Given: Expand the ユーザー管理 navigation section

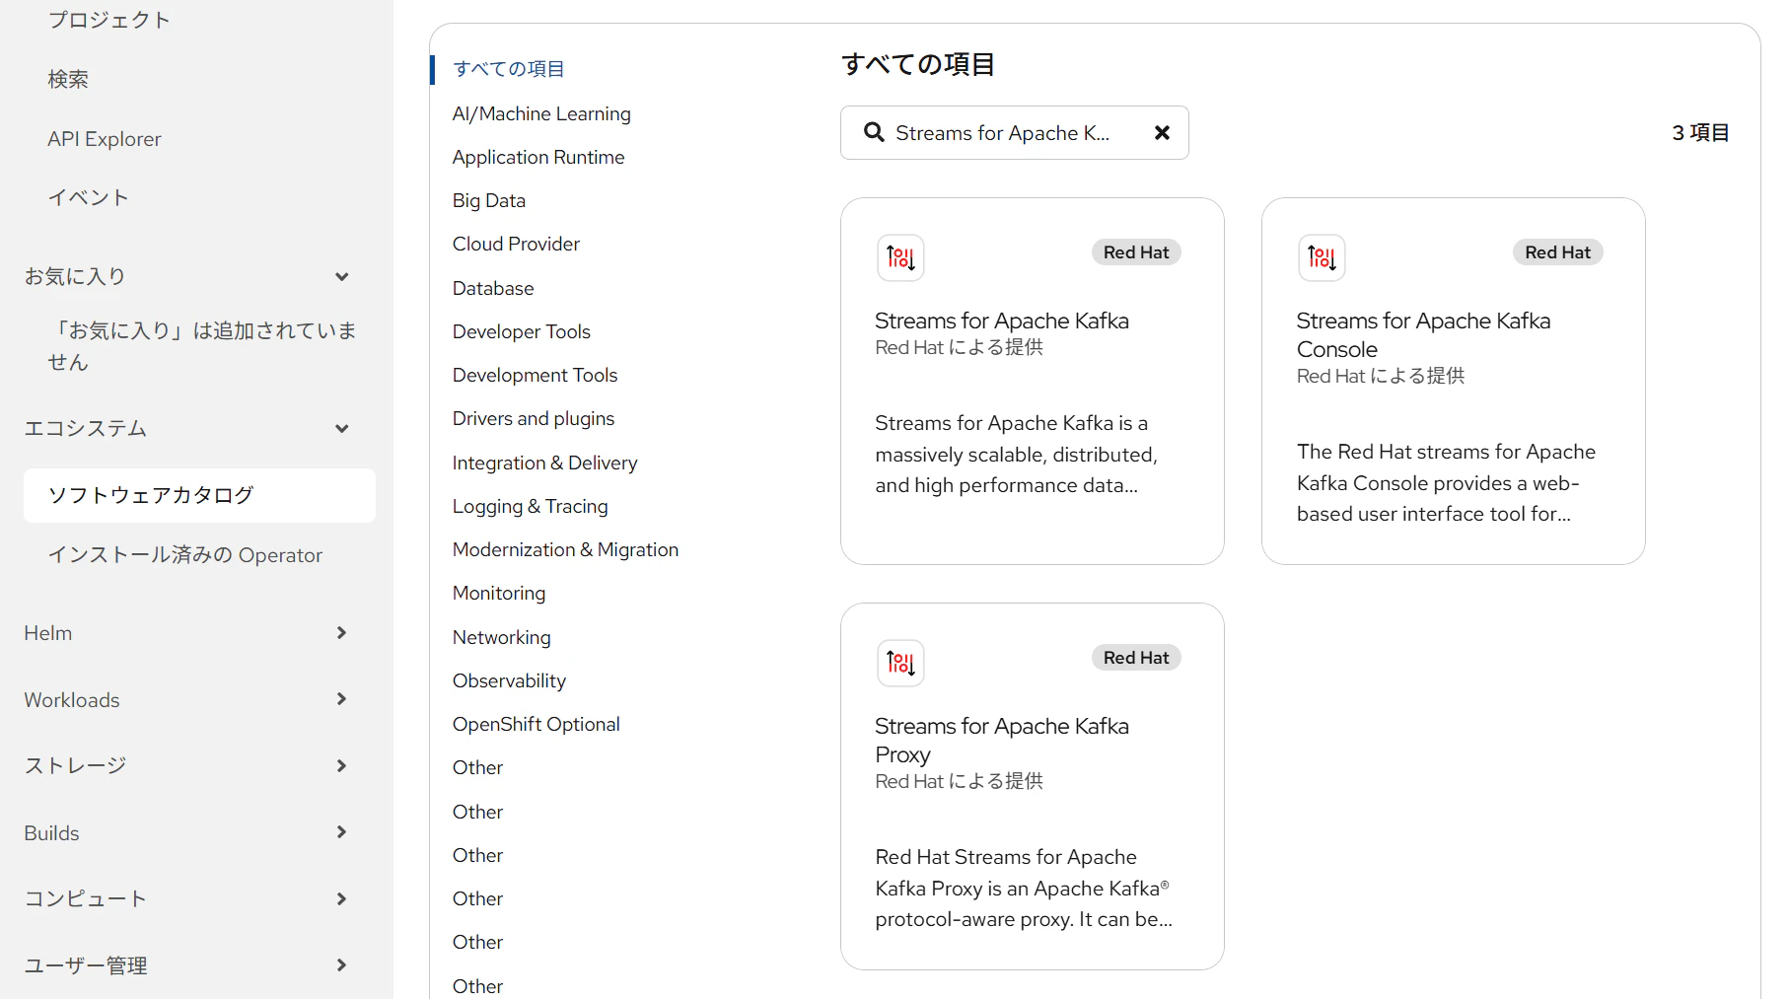Looking at the screenshot, I should (x=341, y=965).
